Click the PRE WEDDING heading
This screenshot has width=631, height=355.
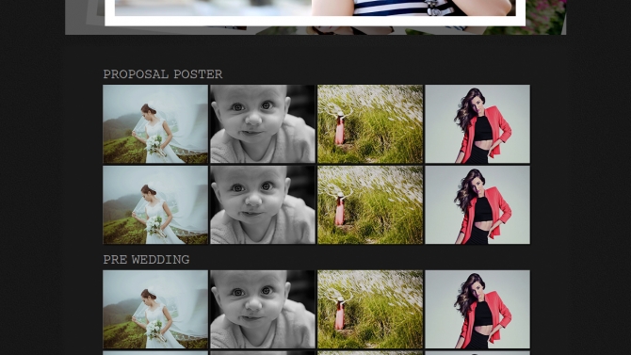pyautogui.click(x=146, y=260)
